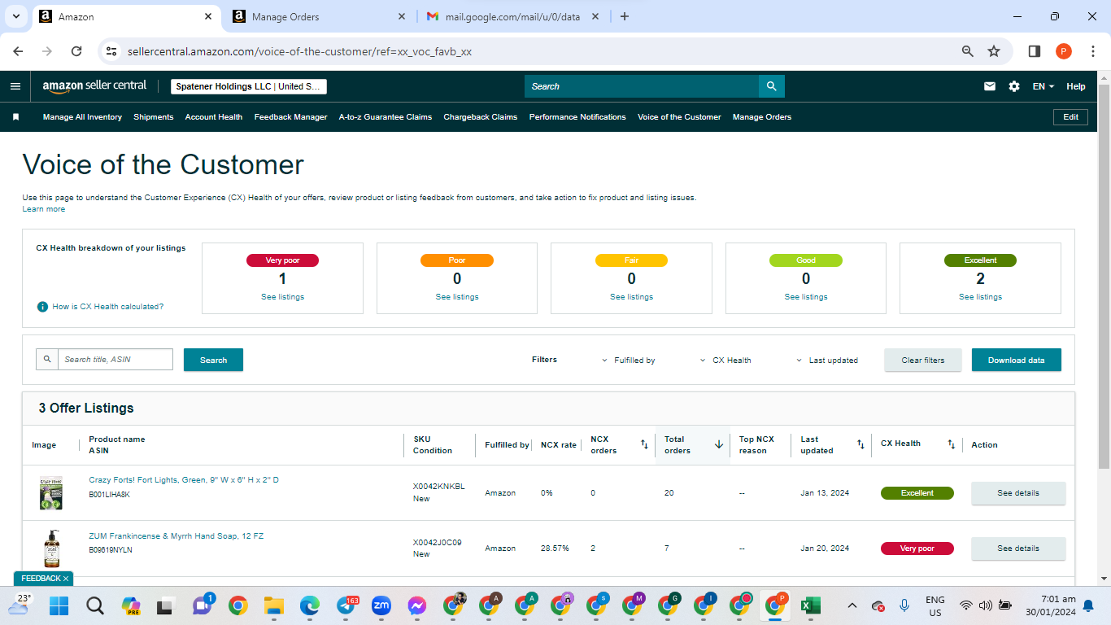Open the Windows notification bell

(1088, 605)
